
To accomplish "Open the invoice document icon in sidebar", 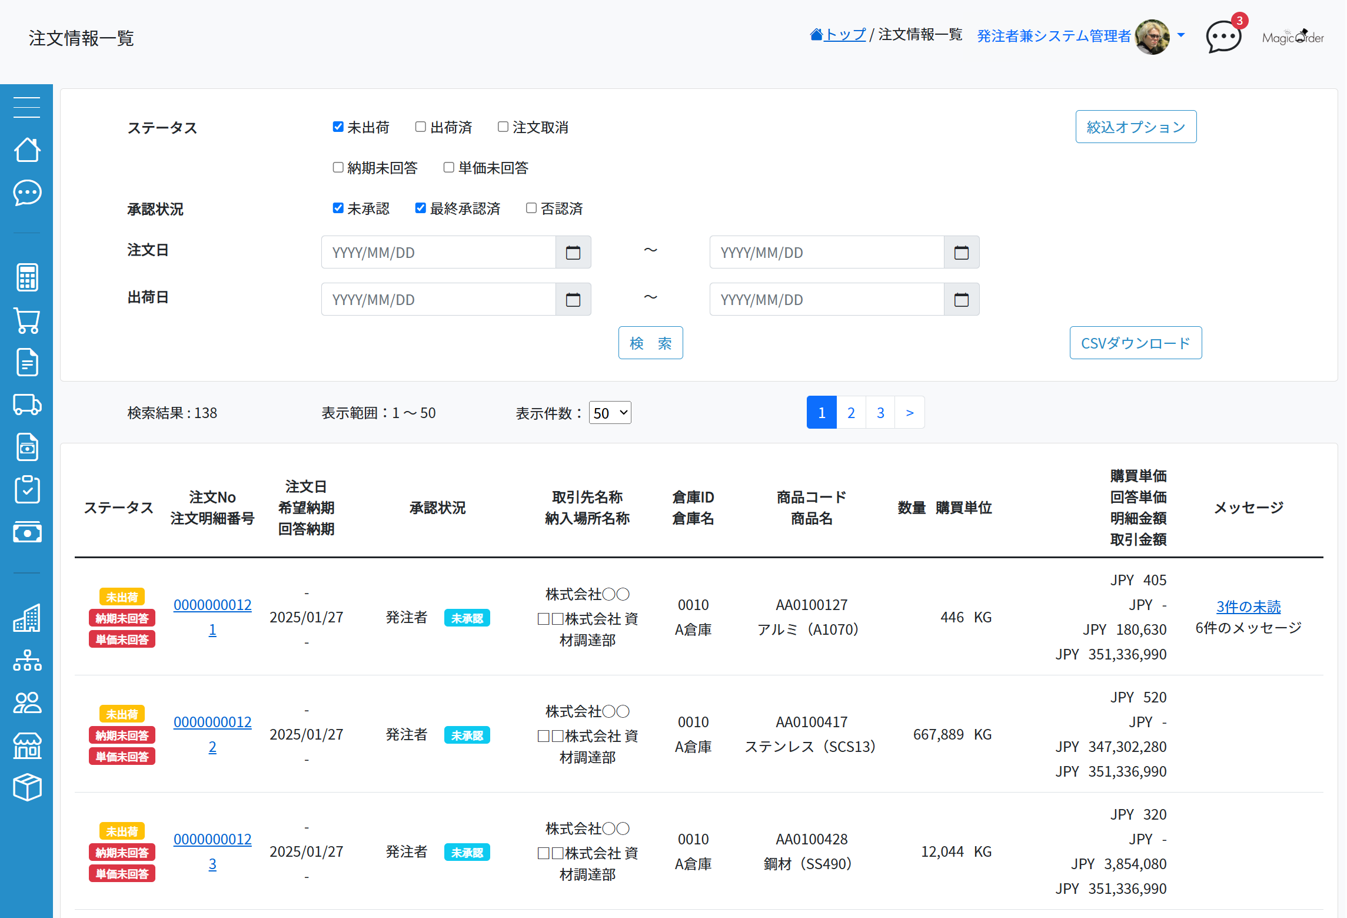I will tap(27, 447).
